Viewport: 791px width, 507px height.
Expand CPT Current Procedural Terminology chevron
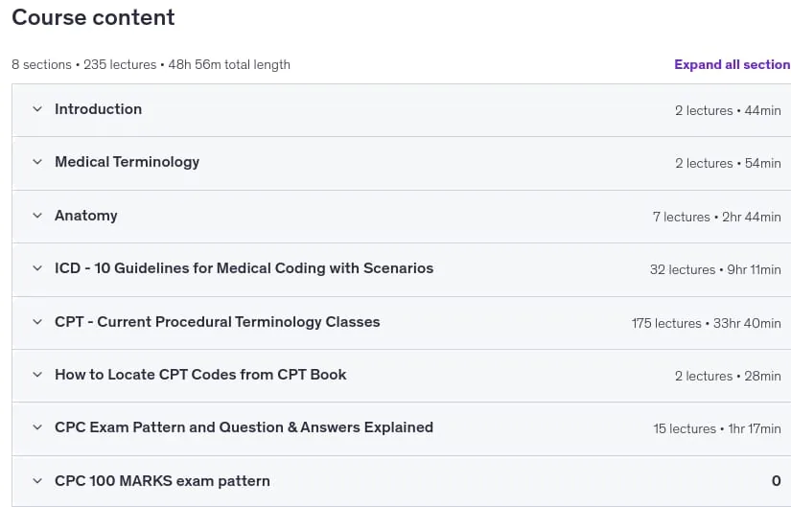coord(37,322)
